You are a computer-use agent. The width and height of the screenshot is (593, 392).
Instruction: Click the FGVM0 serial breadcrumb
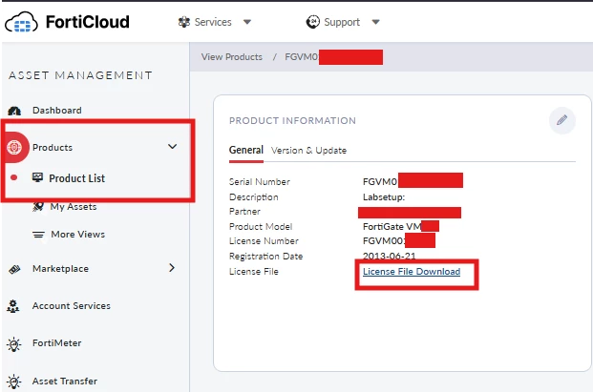point(302,57)
